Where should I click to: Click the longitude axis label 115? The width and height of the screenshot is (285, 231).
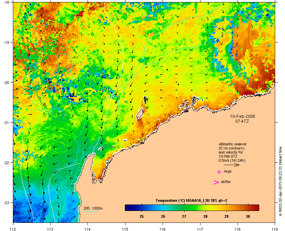point(125,229)
